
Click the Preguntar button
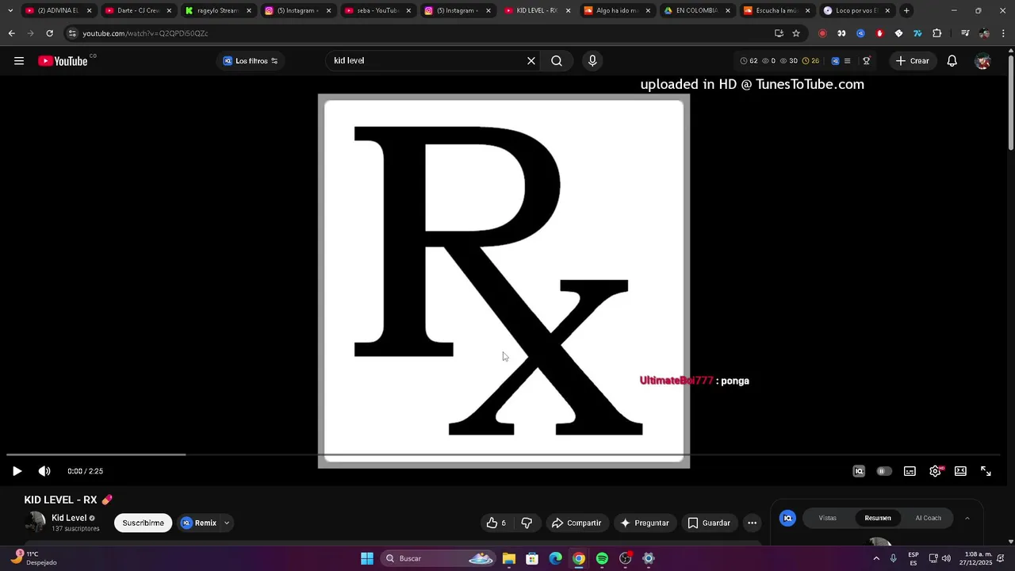click(x=645, y=523)
